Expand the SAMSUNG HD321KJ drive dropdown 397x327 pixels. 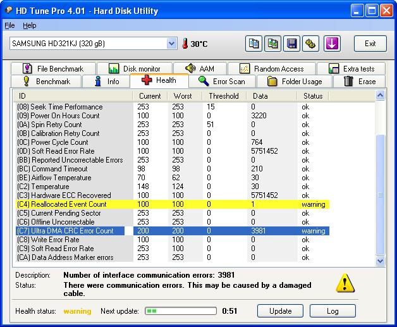171,43
